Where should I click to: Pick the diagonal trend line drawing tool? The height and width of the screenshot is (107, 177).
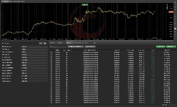coord(175,17)
